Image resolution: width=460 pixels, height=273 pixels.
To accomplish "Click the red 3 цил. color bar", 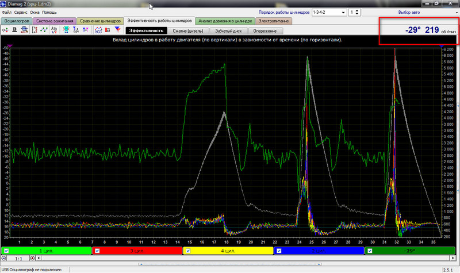I will (137, 251).
